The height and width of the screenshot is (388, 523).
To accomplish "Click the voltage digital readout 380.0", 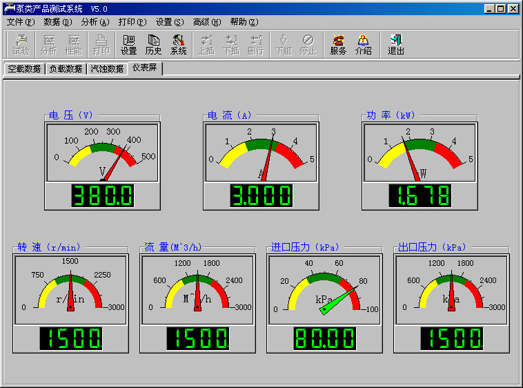I will click(103, 195).
